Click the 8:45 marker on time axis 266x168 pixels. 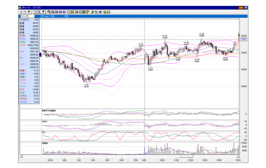[144, 160]
